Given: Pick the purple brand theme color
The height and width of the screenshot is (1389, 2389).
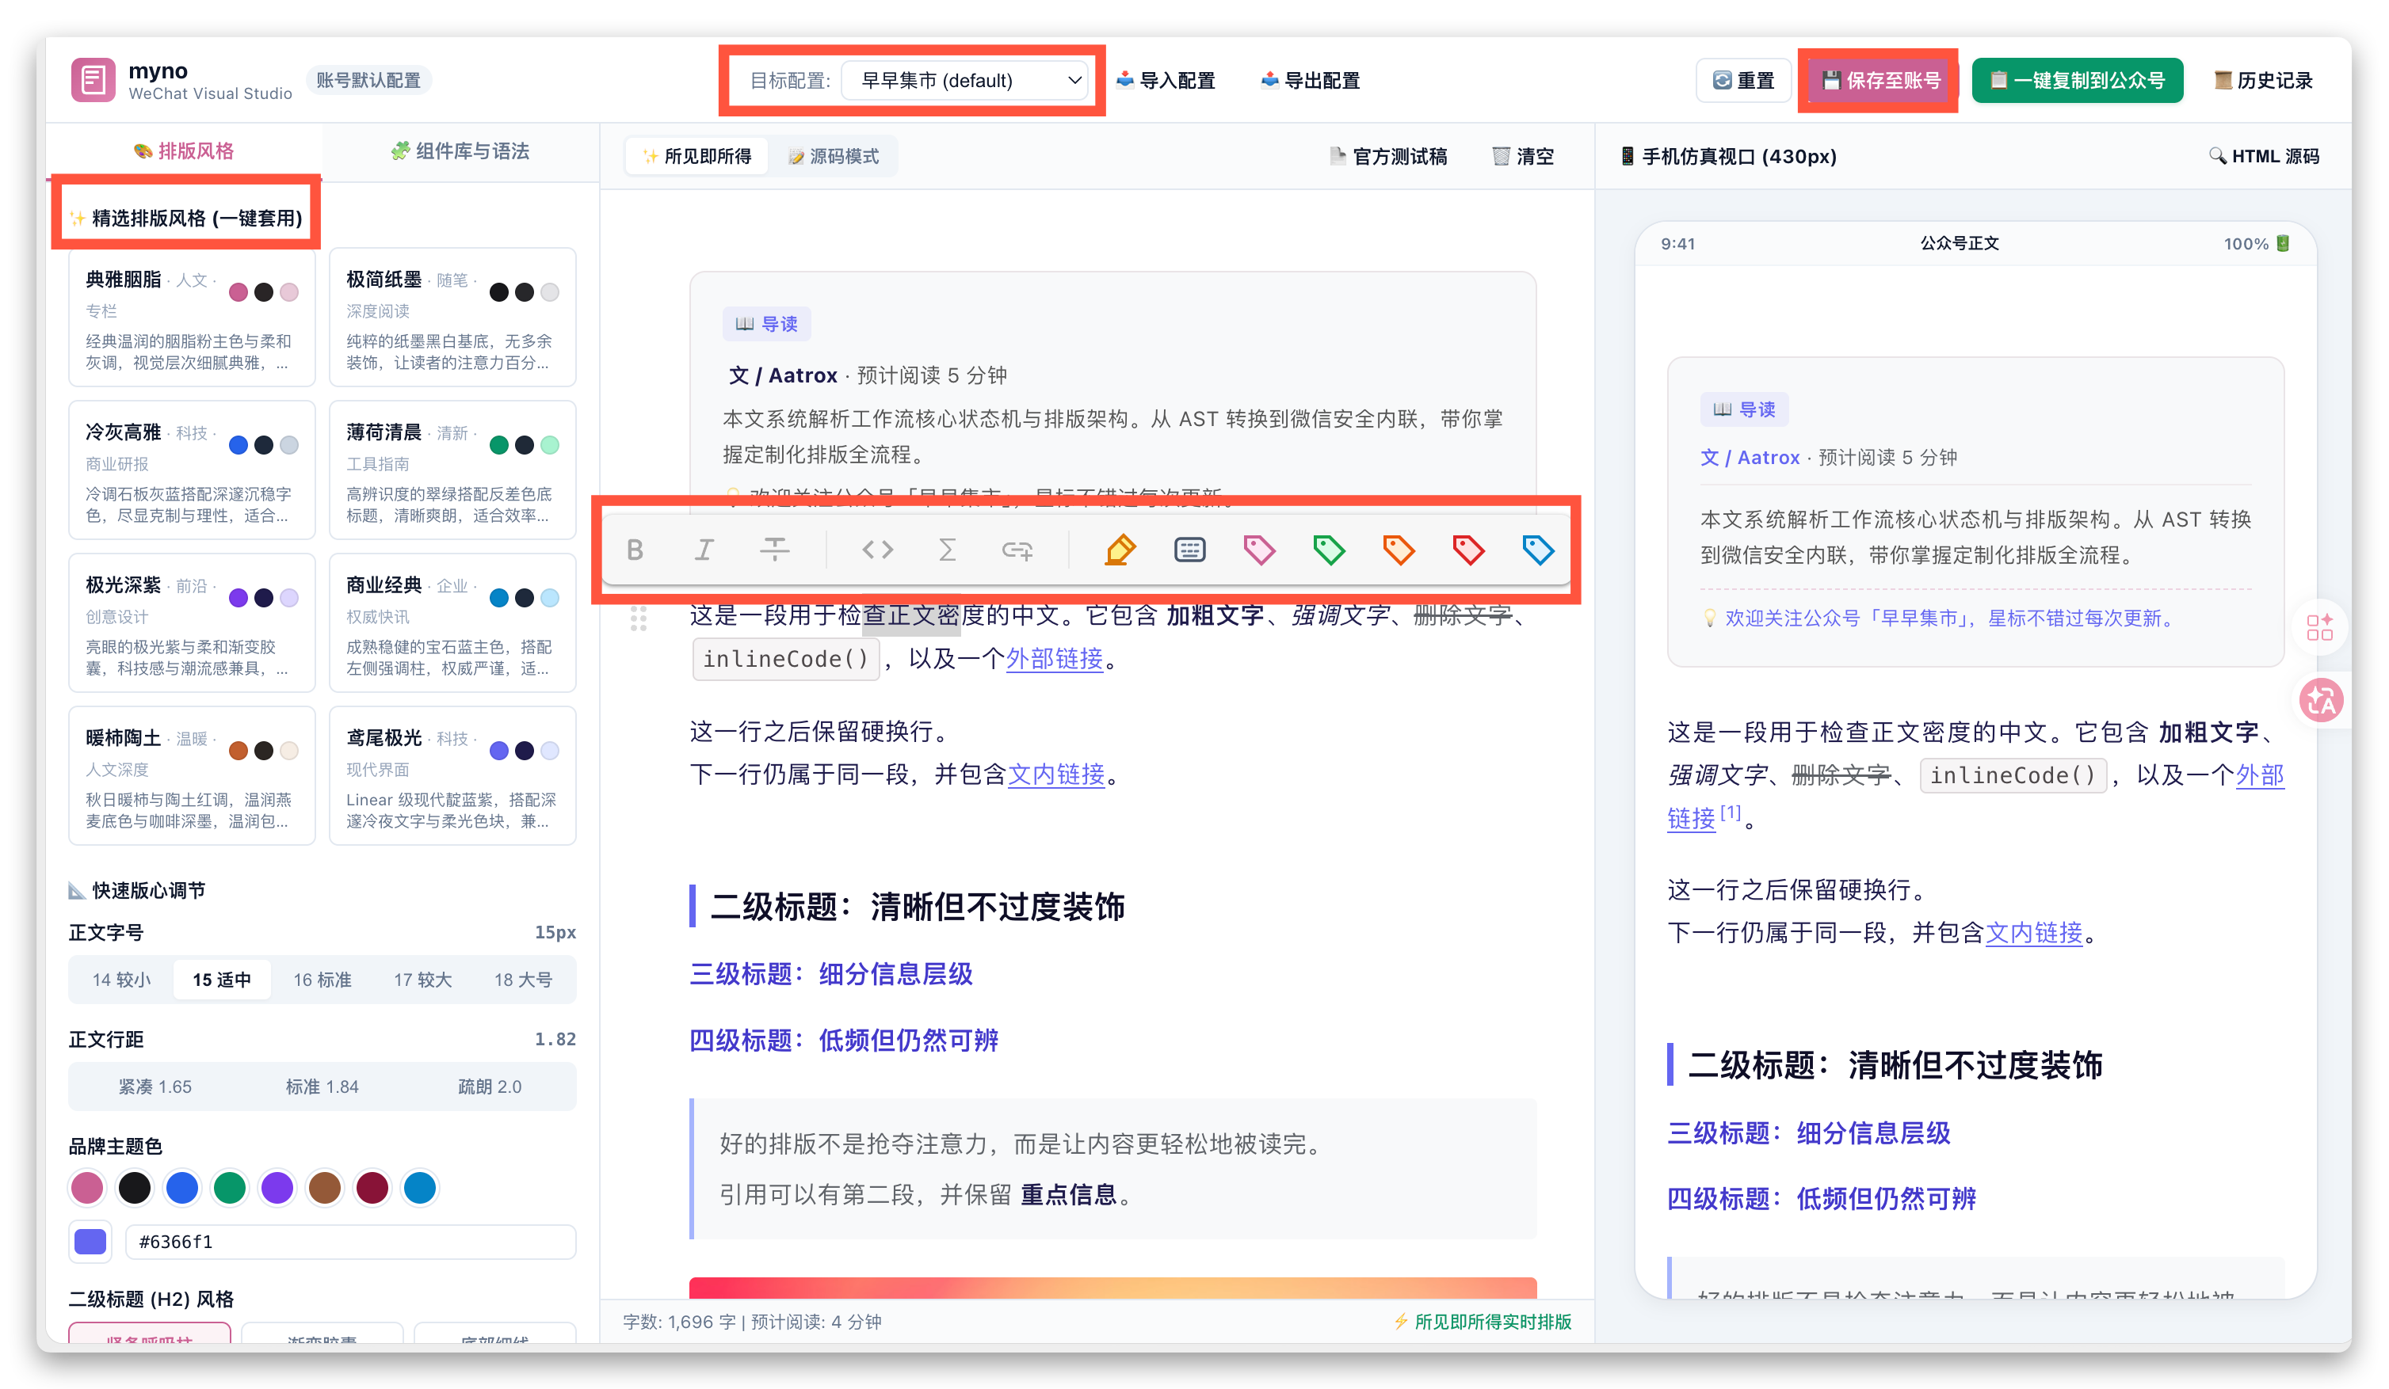Looking at the screenshot, I should pyautogui.click(x=277, y=1188).
